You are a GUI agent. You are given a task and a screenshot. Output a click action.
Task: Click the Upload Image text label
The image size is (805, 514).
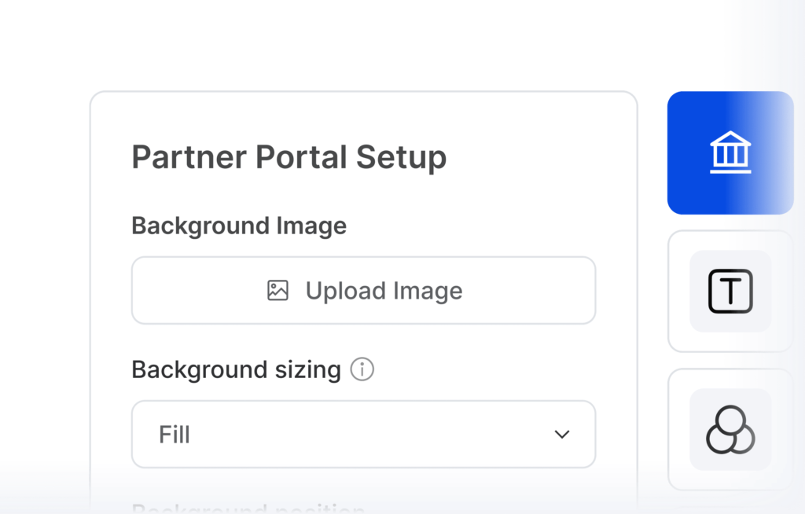pos(384,291)
